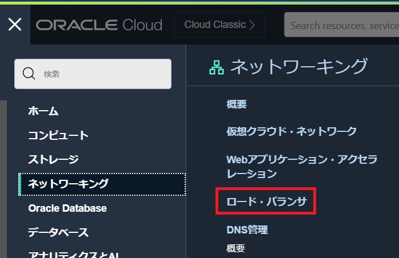Type in the 検索 menu search box

[103, 74]
